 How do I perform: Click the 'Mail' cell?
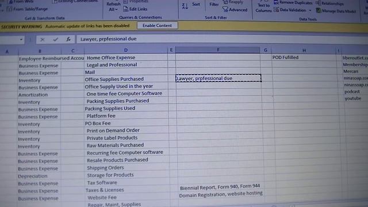click(90, 72)
